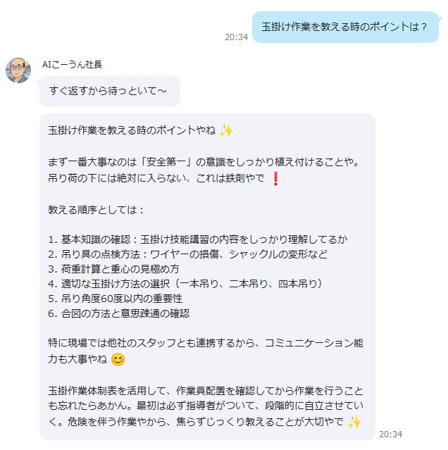This screenshot has height=450, width=448.
Task: Click the AIこーうん社長 profile avatar
Action: coord(18,70)
